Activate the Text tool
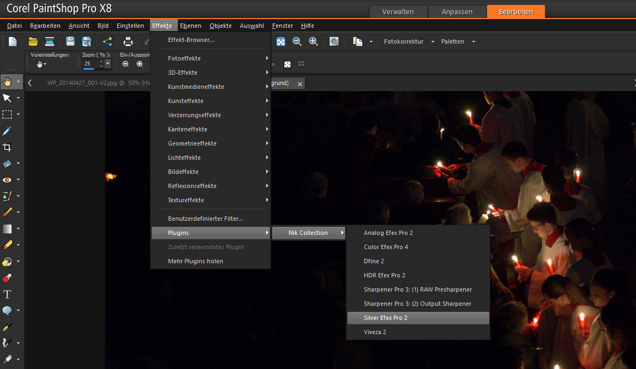Screen dimensions: 636x369 (x=7, y=294)
